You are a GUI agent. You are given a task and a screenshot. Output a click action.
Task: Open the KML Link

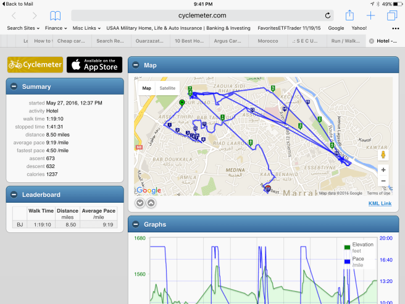point(380,203)
